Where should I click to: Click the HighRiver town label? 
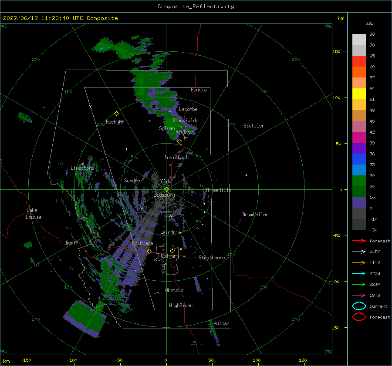tap(181, 306)
